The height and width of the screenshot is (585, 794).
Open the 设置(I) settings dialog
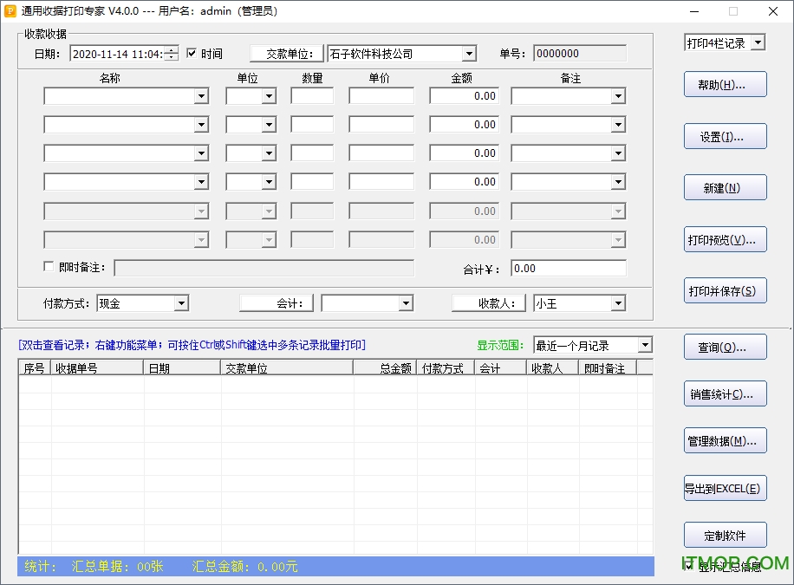(725, 136)
